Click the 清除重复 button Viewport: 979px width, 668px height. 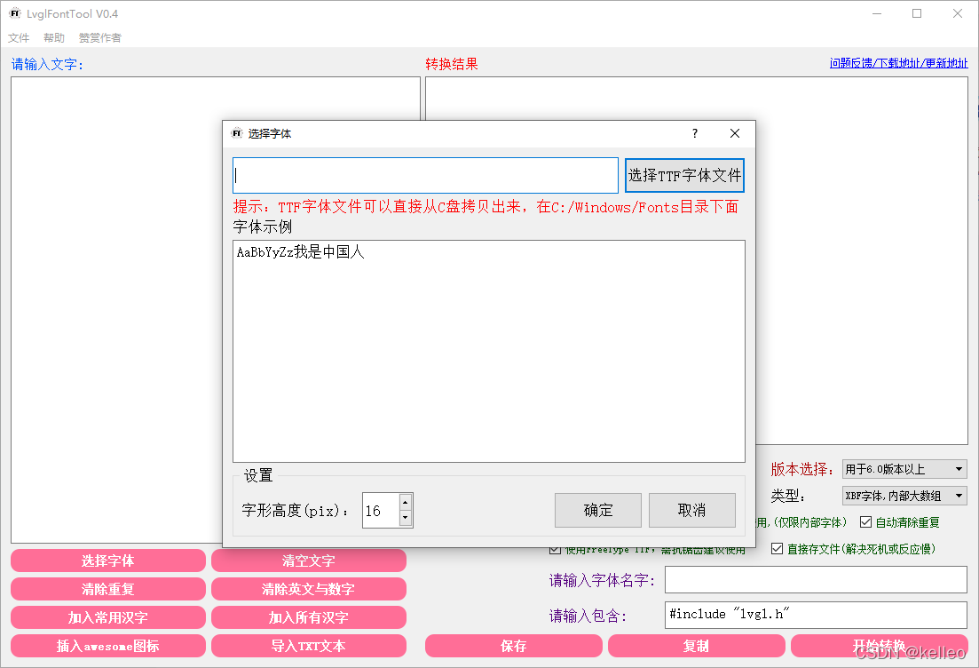click(x=108, y=589)
